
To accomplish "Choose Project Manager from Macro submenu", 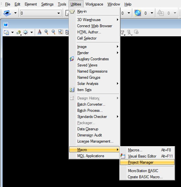I will pyautogui.click(x=147, y=162).
